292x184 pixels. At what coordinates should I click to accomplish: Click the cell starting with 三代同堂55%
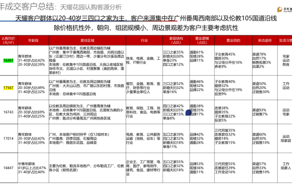[x=233, y=168]
